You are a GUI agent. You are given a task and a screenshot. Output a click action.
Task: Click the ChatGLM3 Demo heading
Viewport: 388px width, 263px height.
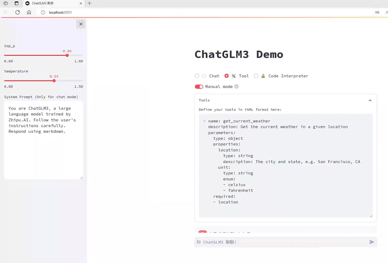click(239, 55)
